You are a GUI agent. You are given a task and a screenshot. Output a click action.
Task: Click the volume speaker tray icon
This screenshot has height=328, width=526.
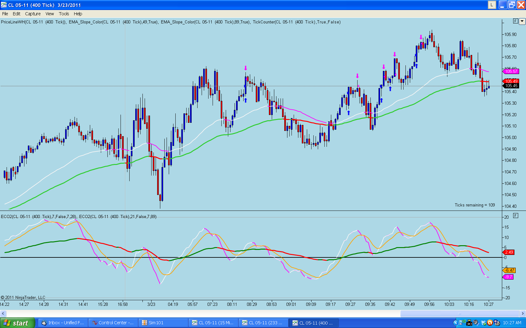pyautogui.click(x=476, y=323)
